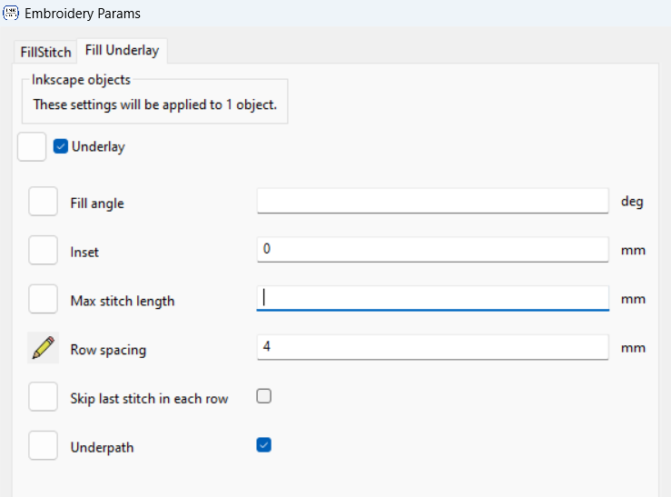The width and height of the screenshot is (671, 497).
Task: Click the icon button beside Skip last stitch
Action: pos(44,396)
